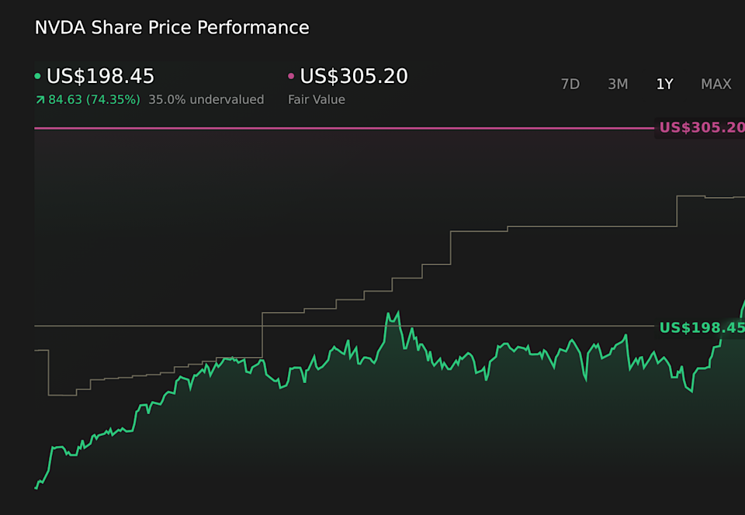The width and height of the screenshot is (745, 515).
Task: Click the 35.0% undervalued label
Action: click(x=206, y=100)
